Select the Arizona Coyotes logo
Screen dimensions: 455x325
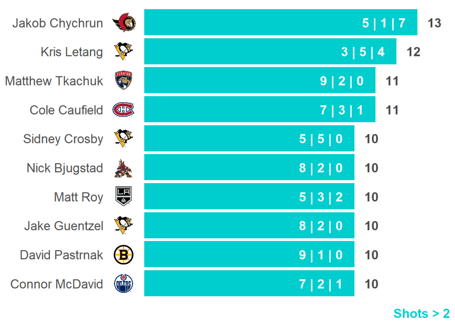coord(123,168)
